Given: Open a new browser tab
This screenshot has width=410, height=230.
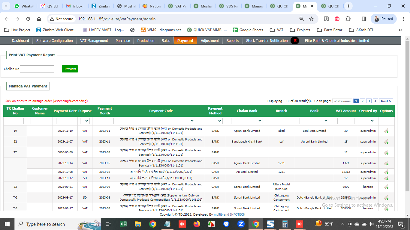Looking at the screenshot, I should click(348, 6).
